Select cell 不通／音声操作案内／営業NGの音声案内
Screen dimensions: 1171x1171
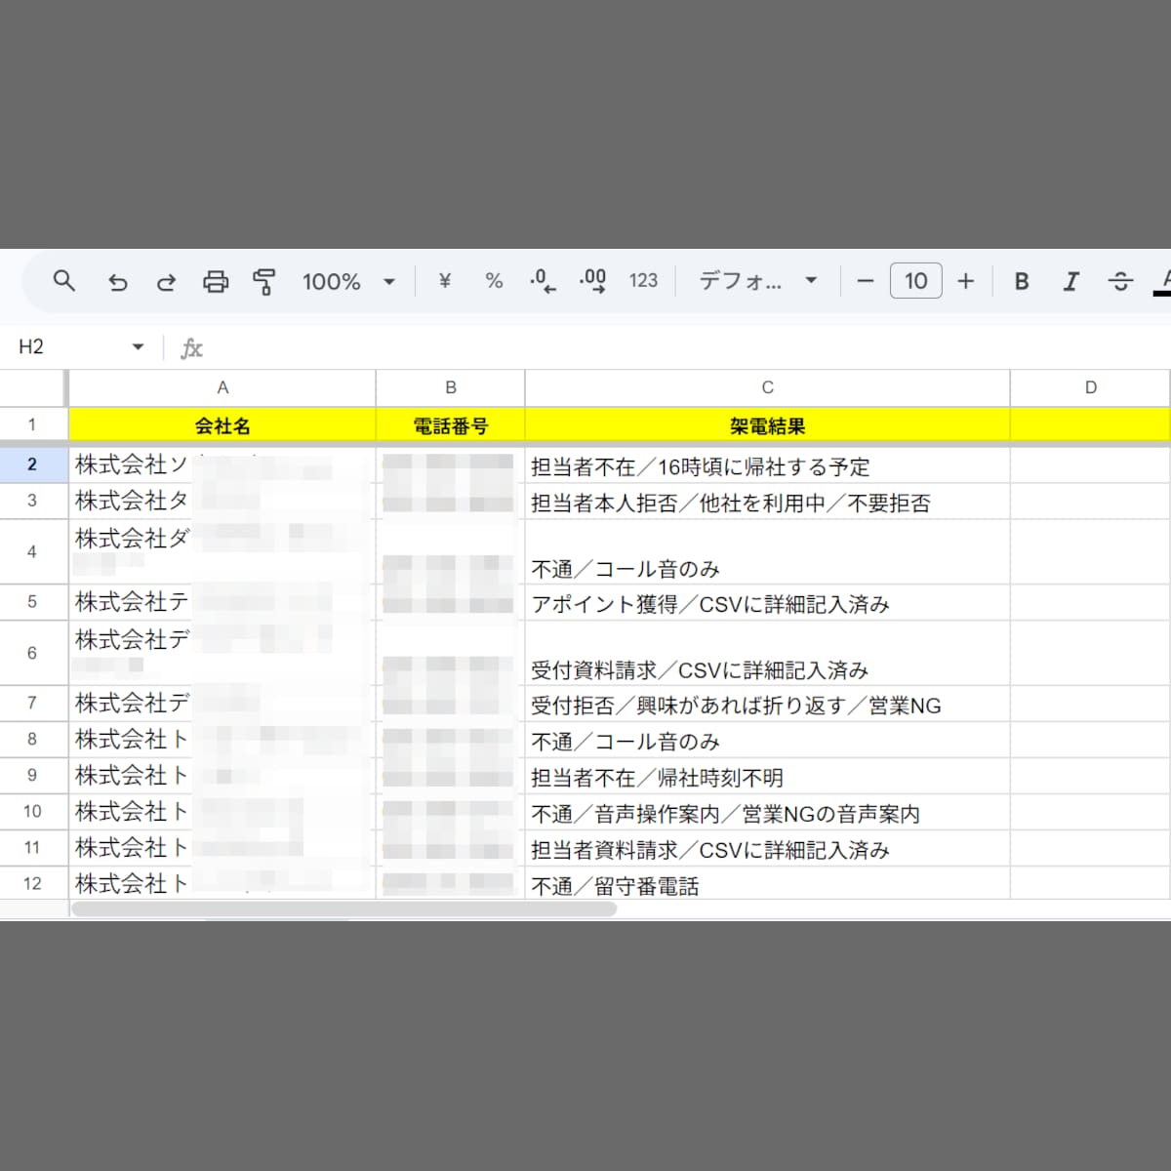click(x=768, y=812)
